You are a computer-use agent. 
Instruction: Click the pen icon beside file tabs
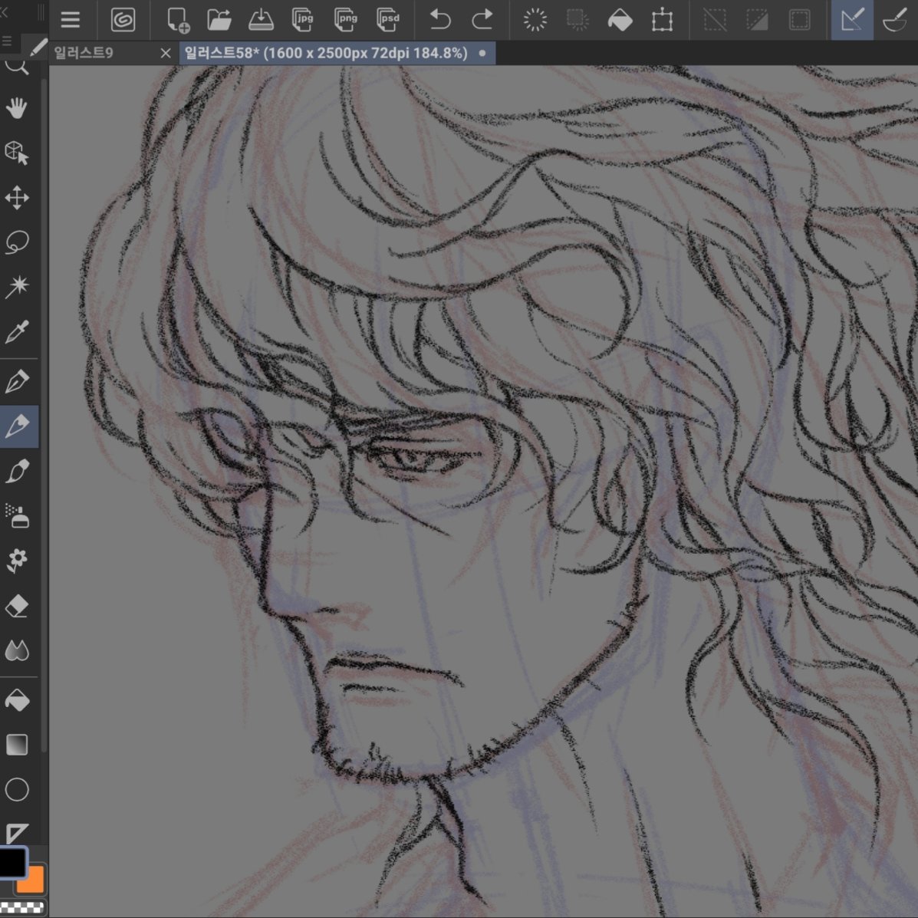coord(38,48)
